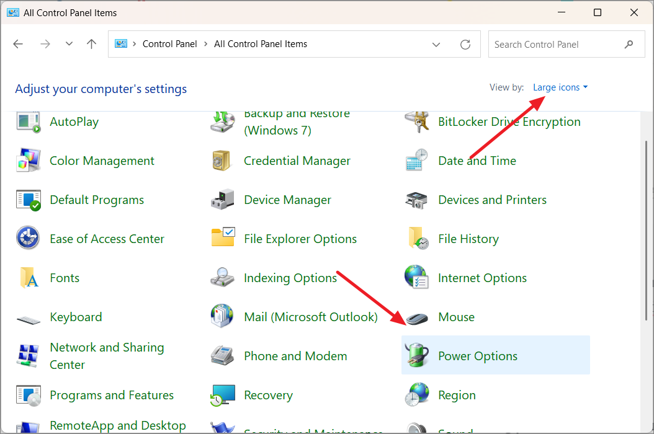The width and height of the screenshot is (654, 434).
Task: Open the Mouse link
Action: (456, 317)
